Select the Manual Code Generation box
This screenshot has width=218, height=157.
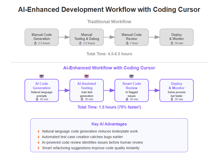42,37
